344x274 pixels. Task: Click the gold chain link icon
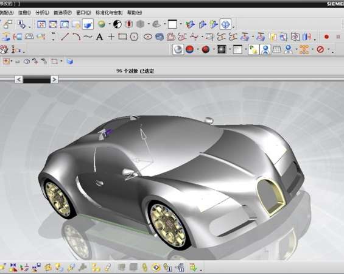click(x=144, y=267)
